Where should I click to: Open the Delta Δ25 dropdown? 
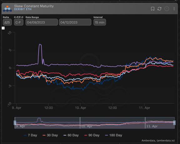pyautogui.click(x=7, y=22)
